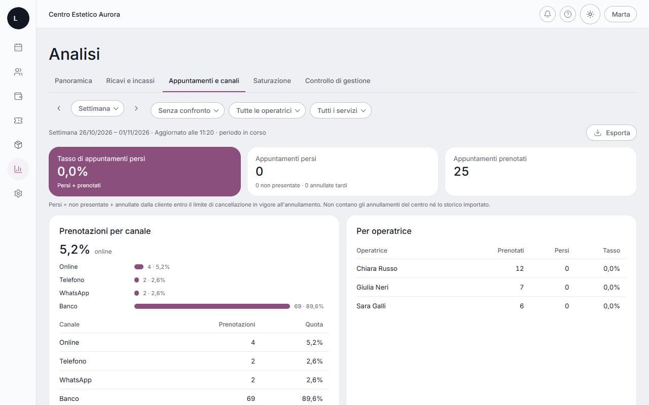The height and width of the screenshot is (405, 649).
Task: Open the Tutti i servizi dropdown
Action: click(x=341, y=110)
